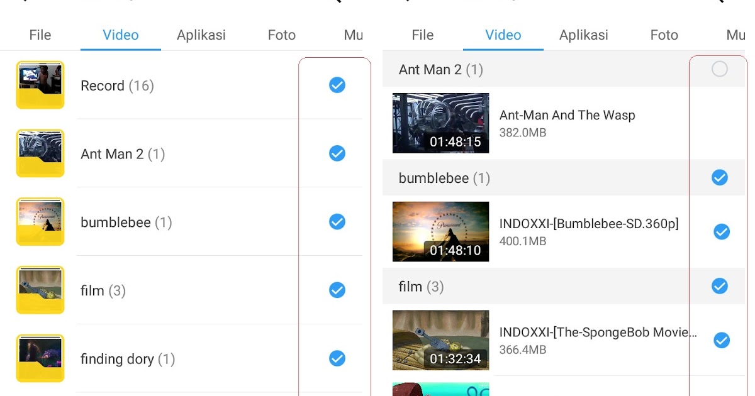Viewport: 755px width, 396px height.
Task: Uncheck the finding dory folder checkbox
Action: pyautogui.click(x=337, y=359)
